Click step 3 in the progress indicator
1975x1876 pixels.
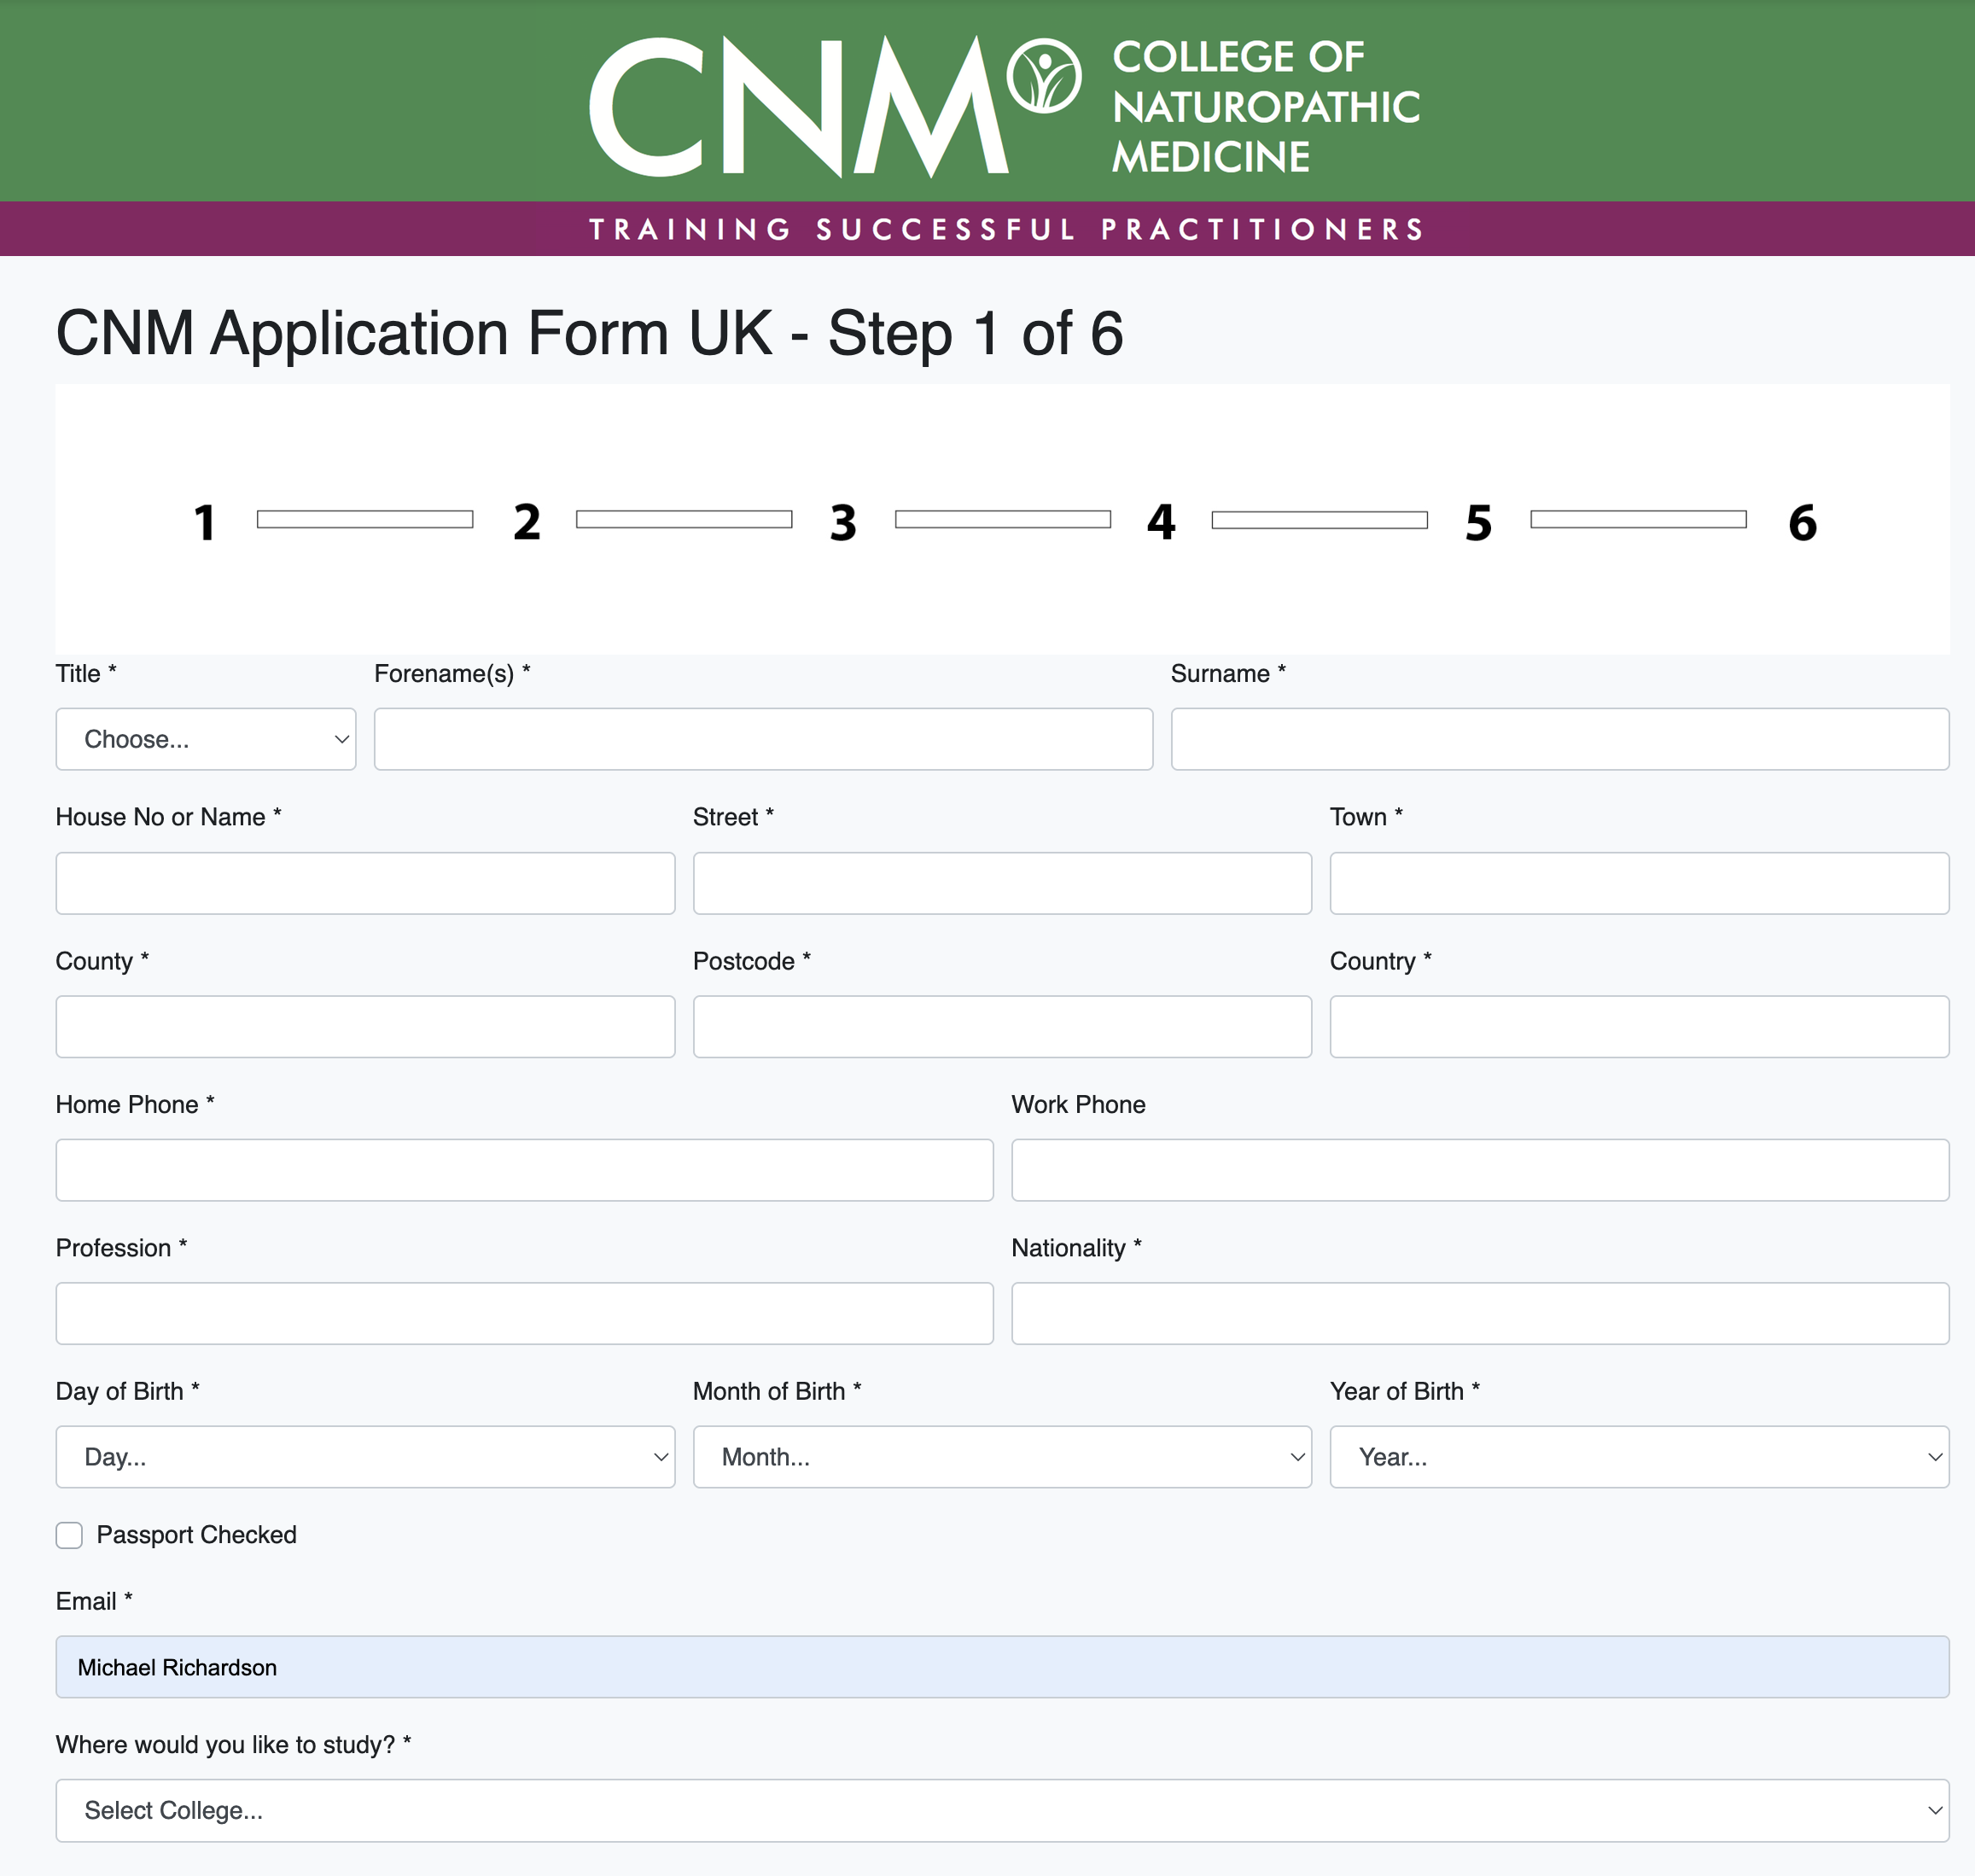point(843,521)
